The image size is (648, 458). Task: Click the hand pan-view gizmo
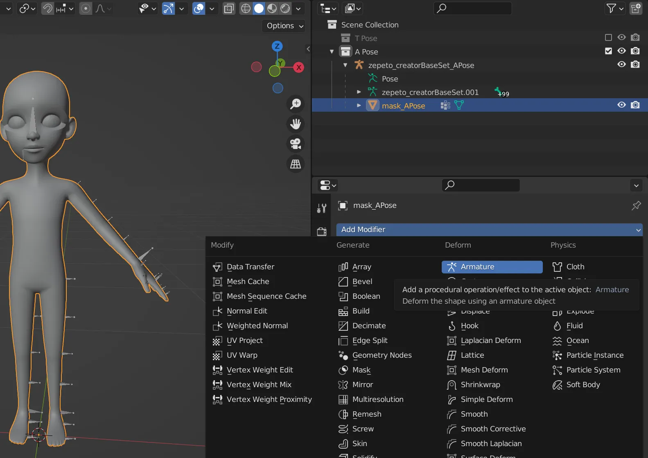tap(296, 124)
